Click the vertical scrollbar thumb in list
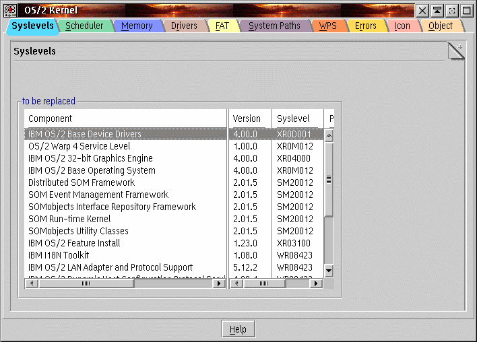Screen dimensions: 477x342 329,179
